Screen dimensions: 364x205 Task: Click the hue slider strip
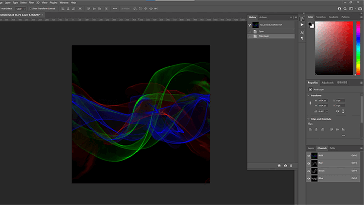358,49
